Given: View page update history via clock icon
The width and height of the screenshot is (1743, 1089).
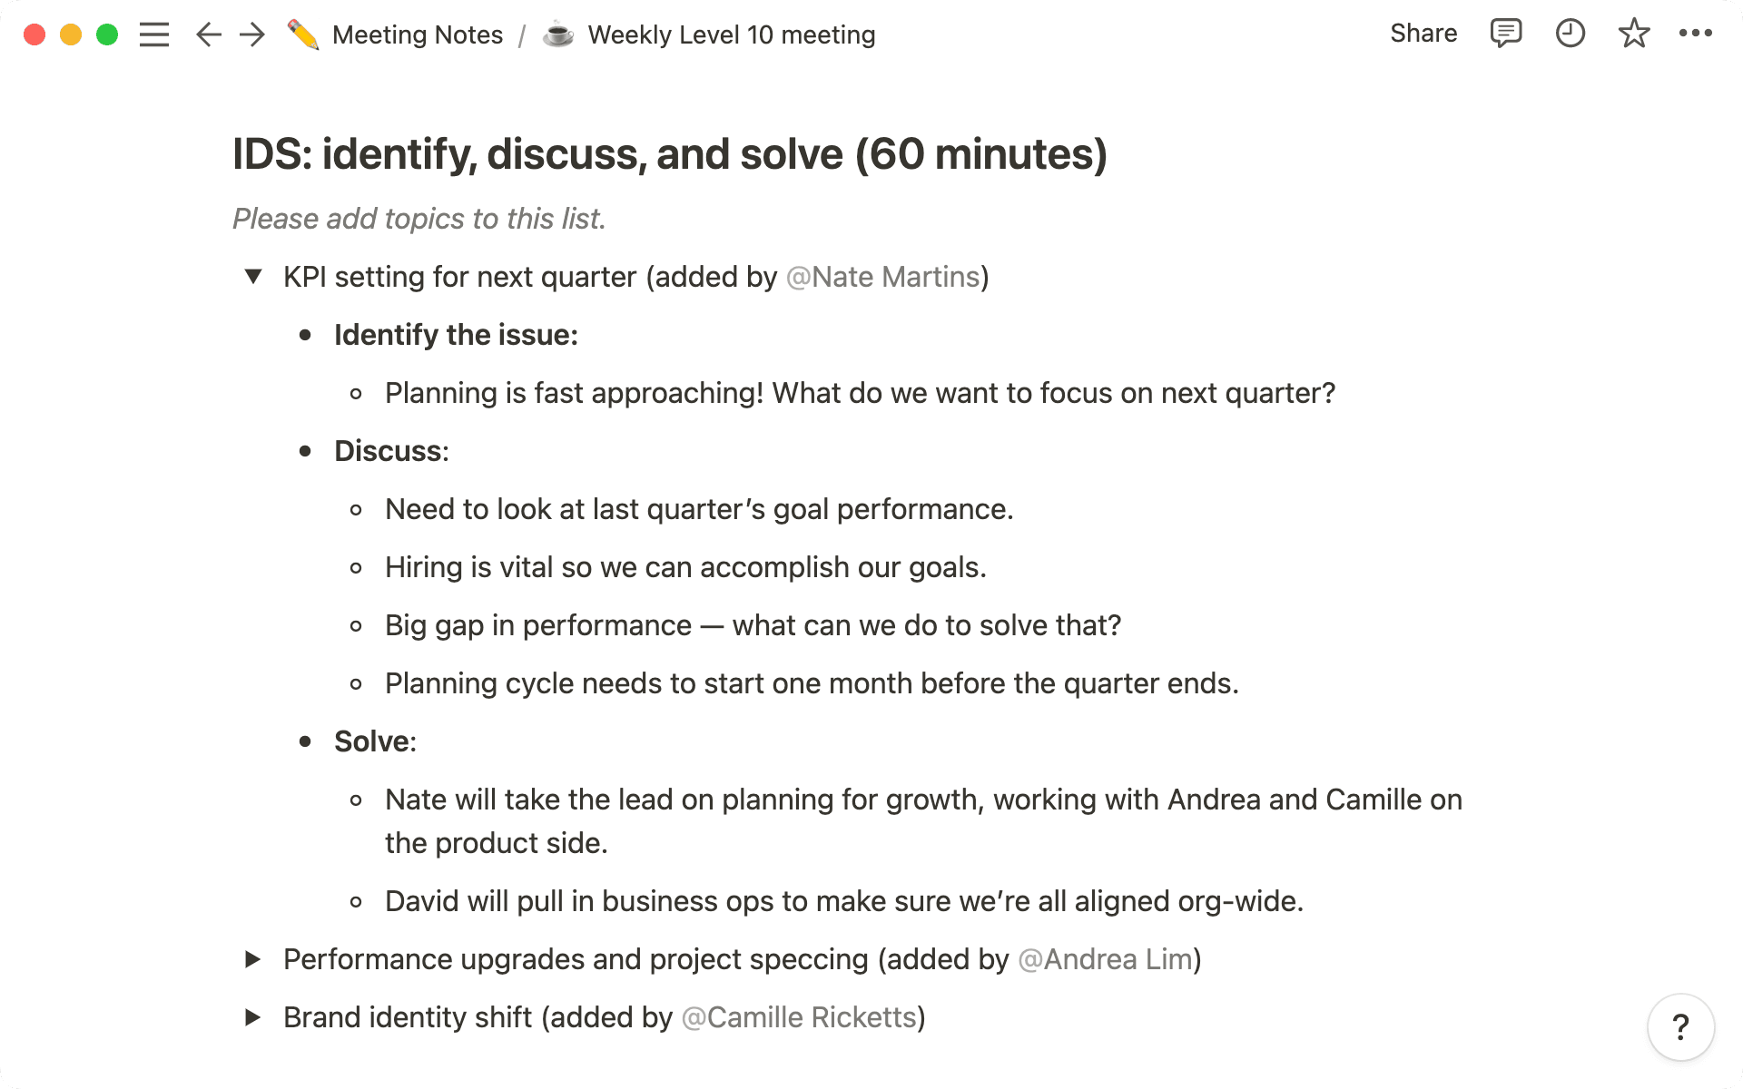Looking at the screenshot, I should (1570, 34).
